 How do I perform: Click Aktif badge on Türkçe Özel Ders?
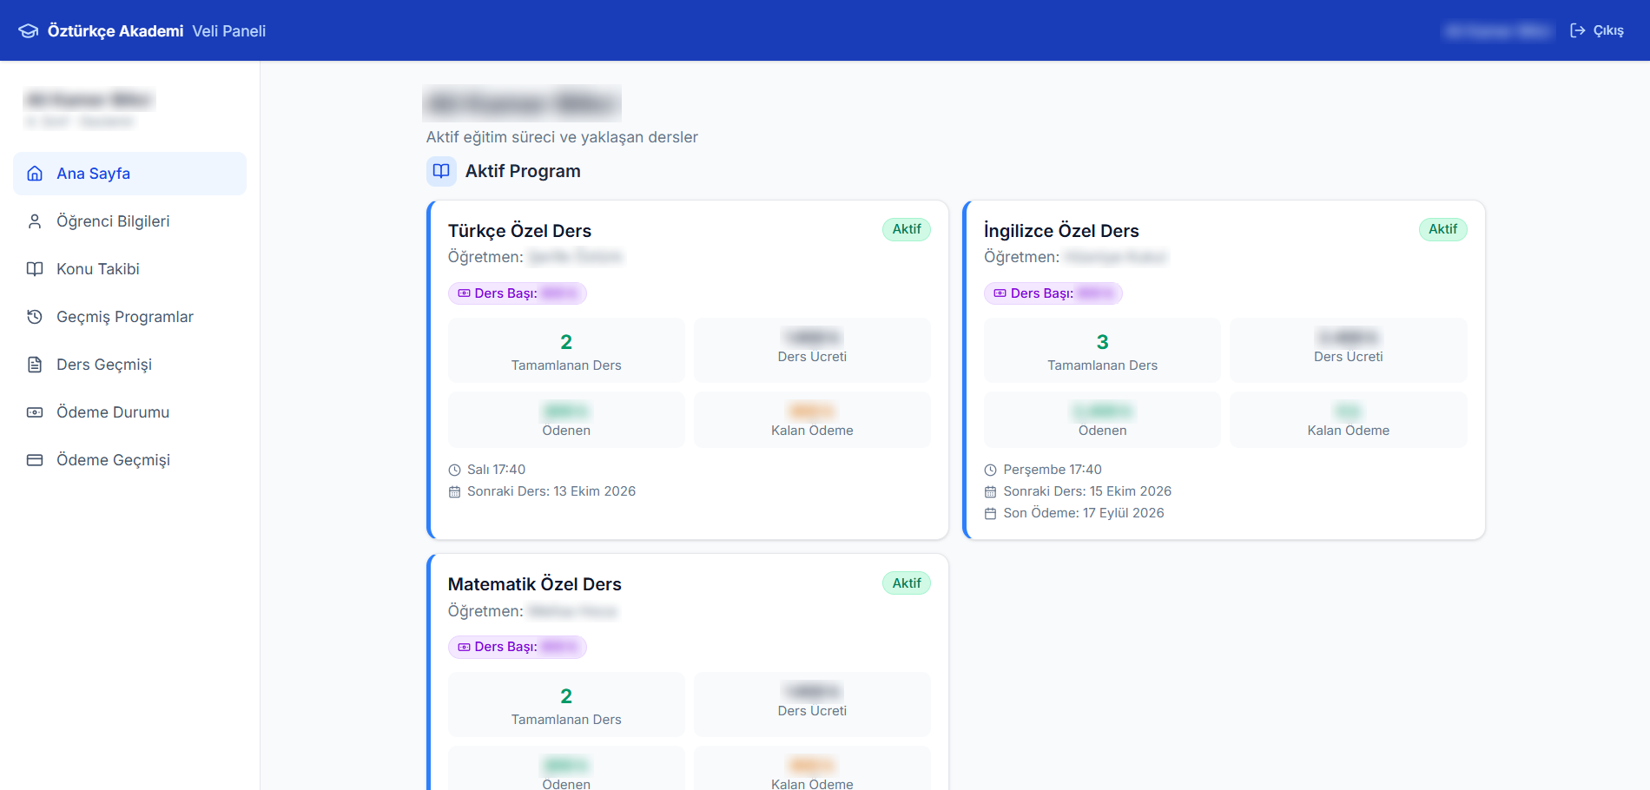[x=907, y=229]
